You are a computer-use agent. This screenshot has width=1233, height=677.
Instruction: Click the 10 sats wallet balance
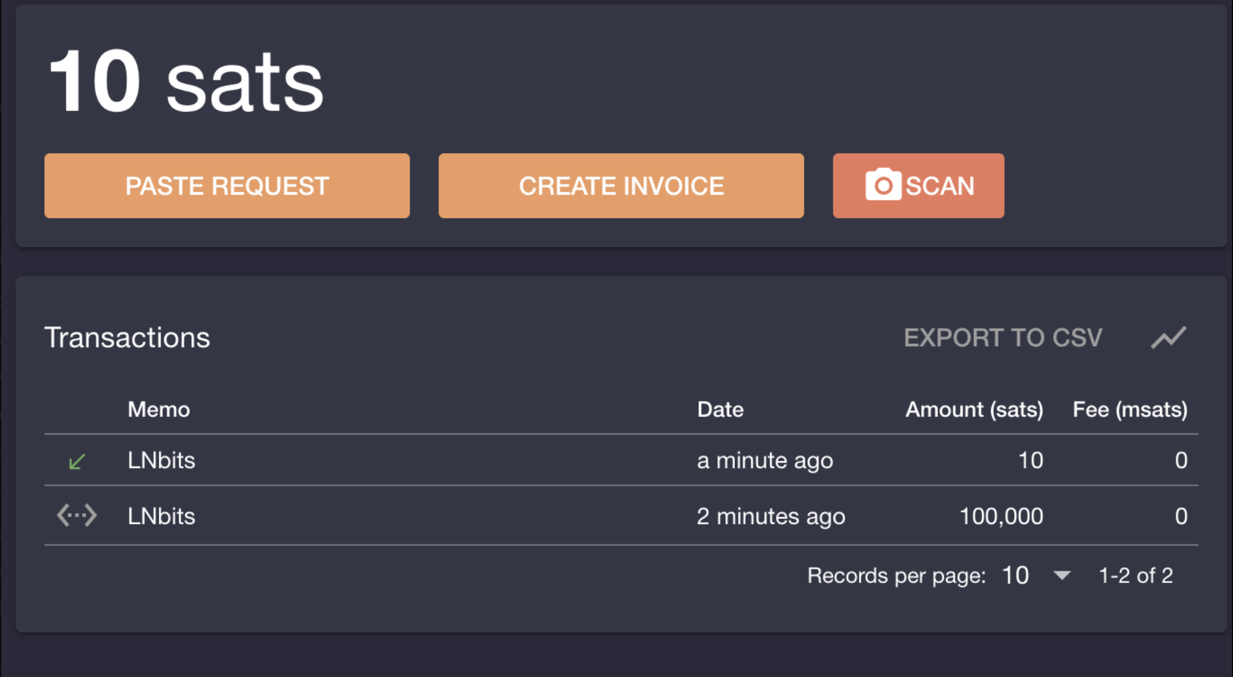pyautogui.click(x=187, y=81)
